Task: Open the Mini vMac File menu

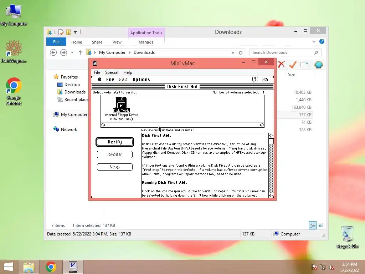Action: click(97, 72)
